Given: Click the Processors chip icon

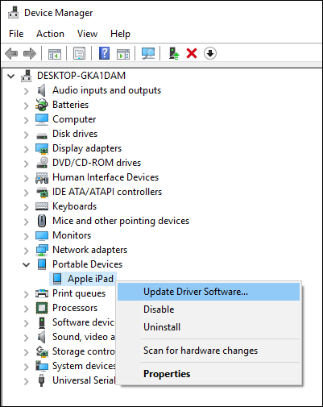Looking at the screenshot, I should [x=42, y=308].
